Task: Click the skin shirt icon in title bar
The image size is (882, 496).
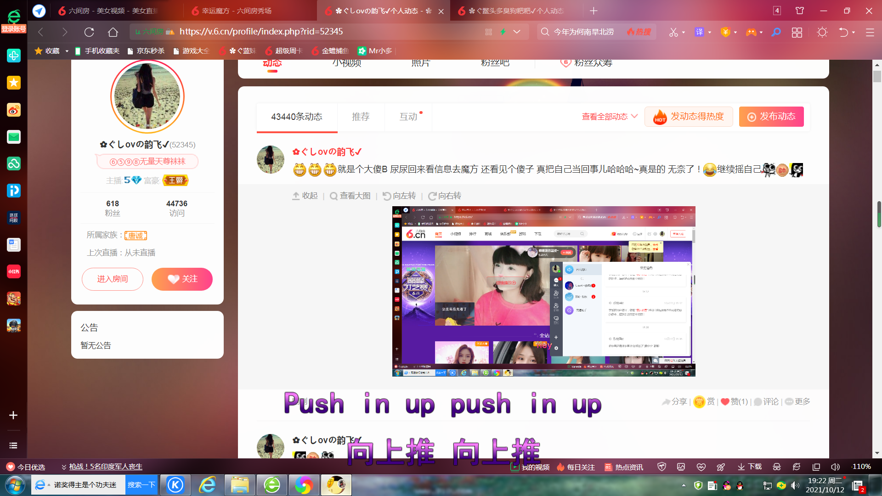Action: pyautogui.click(x=800, y=11)
